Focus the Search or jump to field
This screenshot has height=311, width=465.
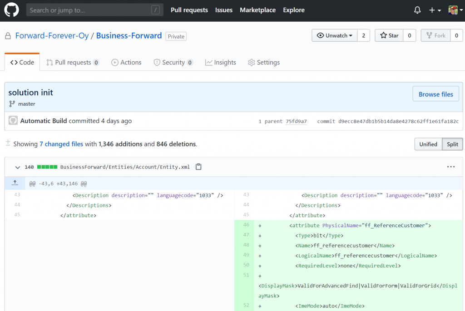pyautogui.click(x=94, y=10)
